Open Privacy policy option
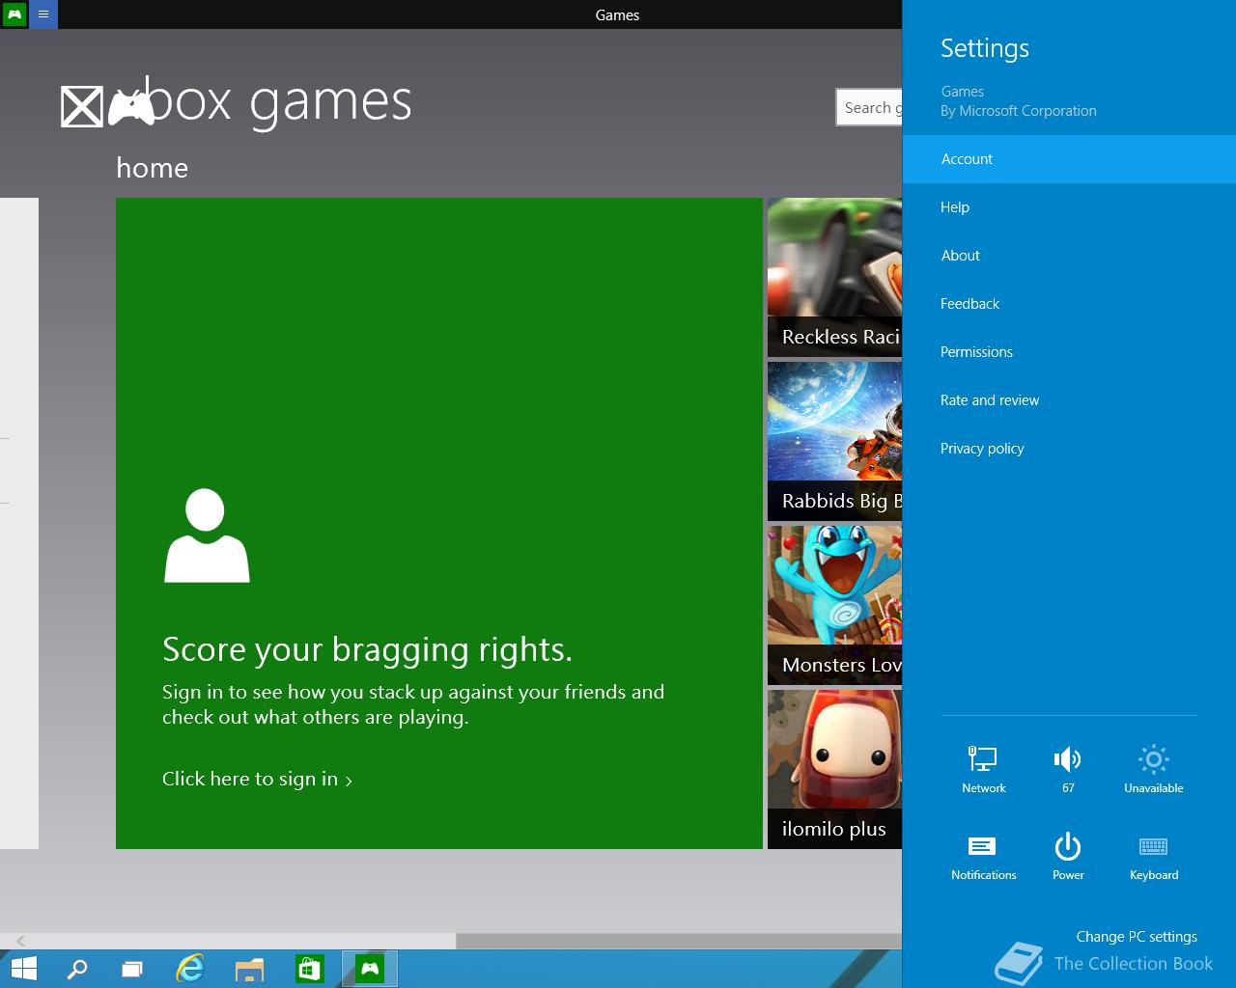The image size is (1236, 988). coord(1069,449)
